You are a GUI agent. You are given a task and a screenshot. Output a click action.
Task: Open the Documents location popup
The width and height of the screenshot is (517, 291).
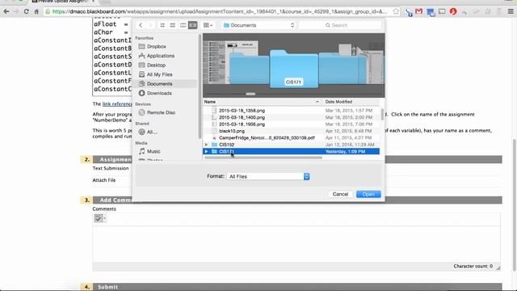258,25
